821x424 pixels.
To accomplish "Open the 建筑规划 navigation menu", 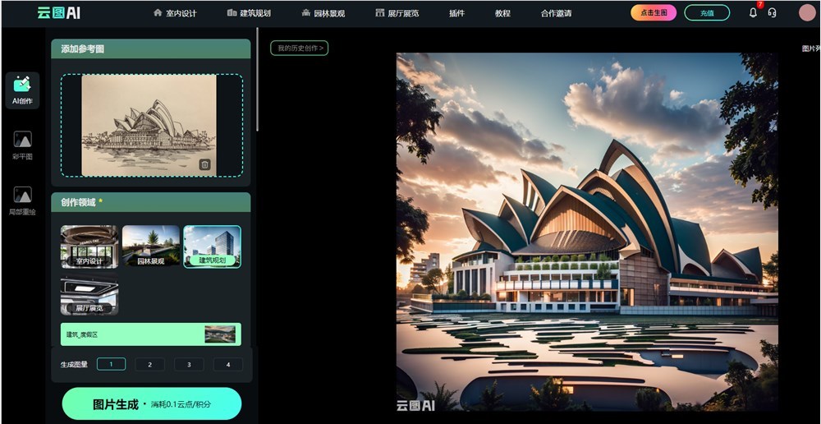I will tap(249, 13).
